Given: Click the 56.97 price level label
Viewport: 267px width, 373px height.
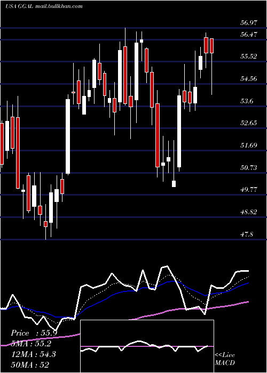Looking at the screenshot, I should point(249,23).
